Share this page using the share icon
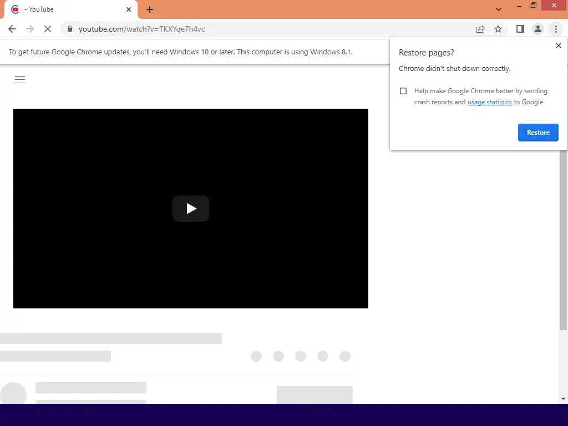The width and height of the screenshot is (568, 426). (480, 29)
